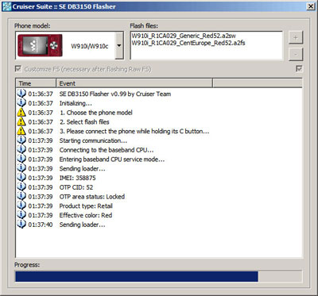
Task: Click warning icon beside Select flash files
Action: point(21,121)
